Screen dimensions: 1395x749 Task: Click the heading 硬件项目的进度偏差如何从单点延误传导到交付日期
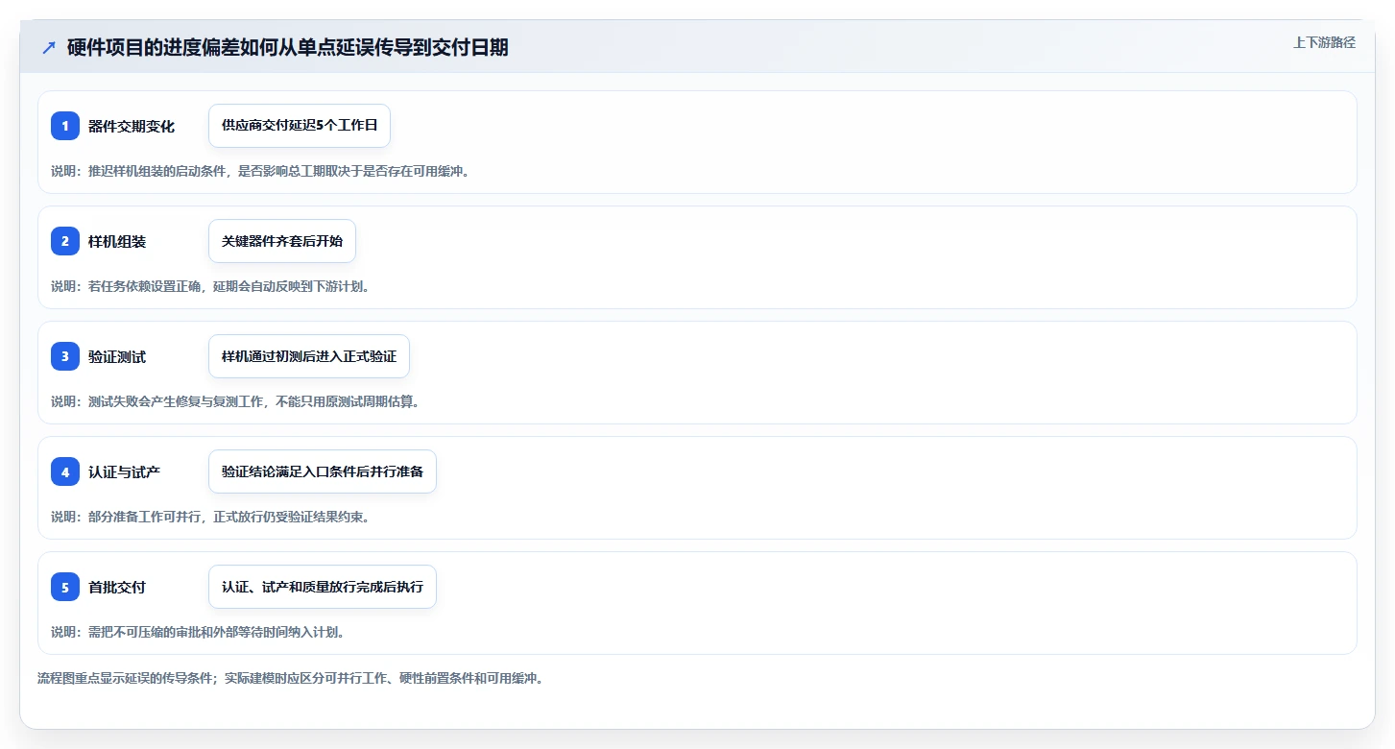point(288,47)
